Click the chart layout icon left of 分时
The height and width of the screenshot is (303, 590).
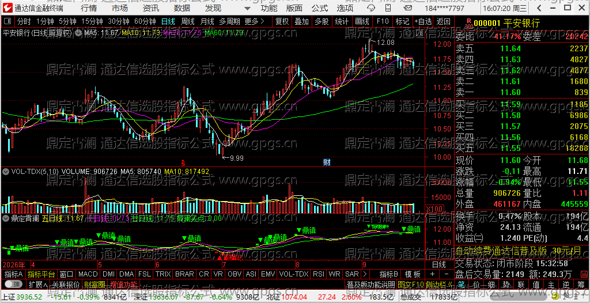click(x=7, y=21)
